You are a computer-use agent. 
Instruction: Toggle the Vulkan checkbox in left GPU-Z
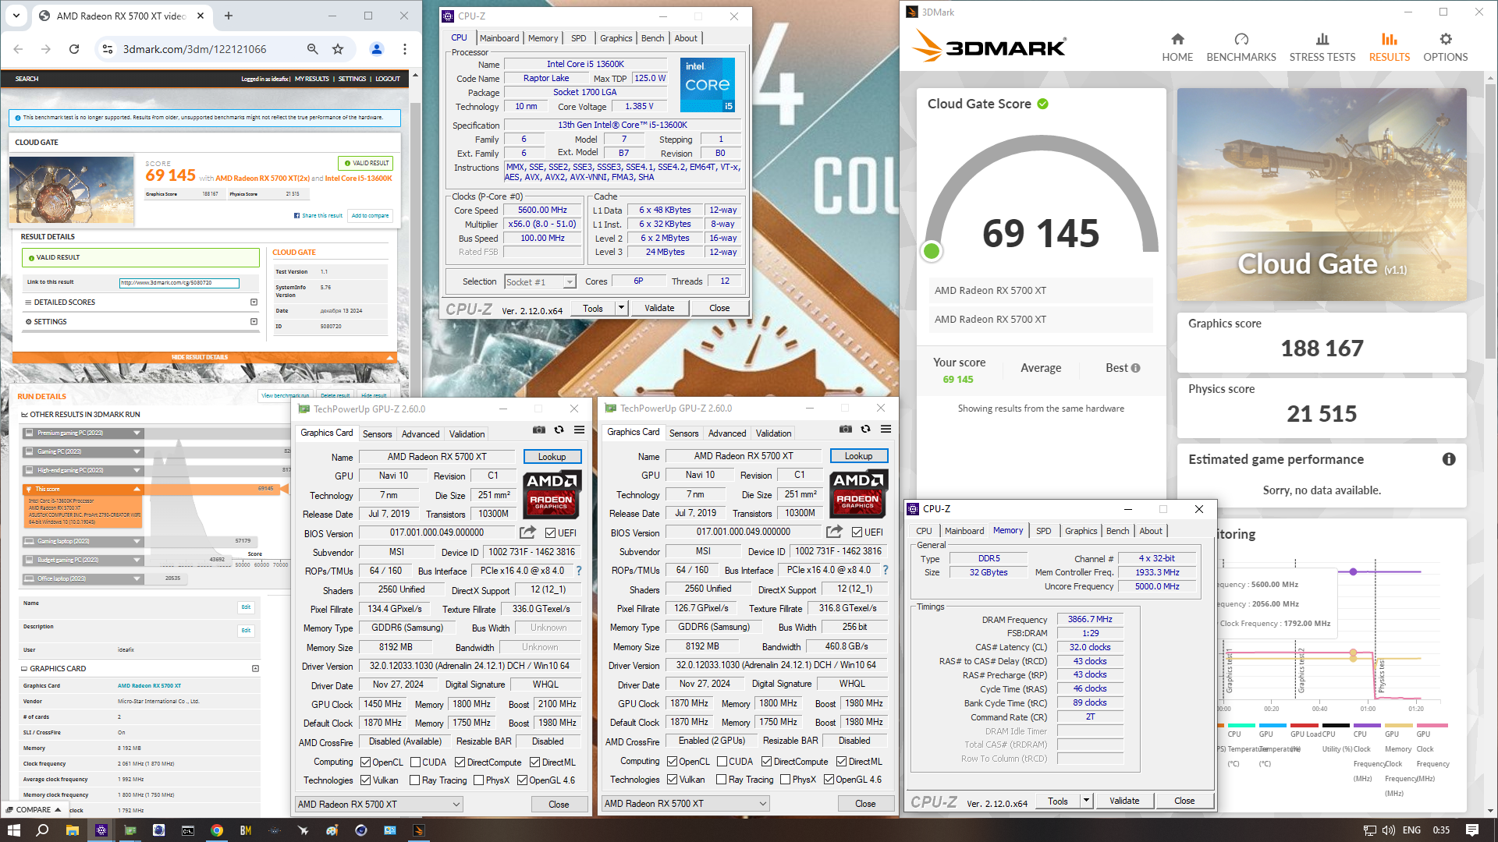coord(366,780)
